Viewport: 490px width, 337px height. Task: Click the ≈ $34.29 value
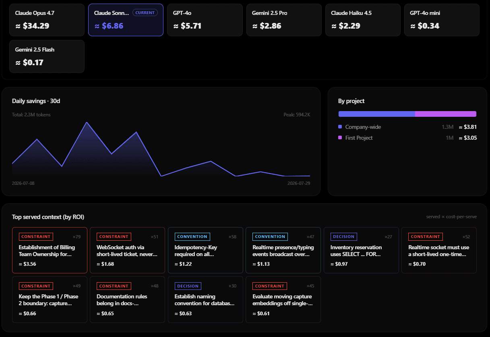coord(32,26)
